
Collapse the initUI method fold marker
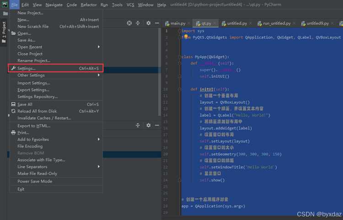180,89
